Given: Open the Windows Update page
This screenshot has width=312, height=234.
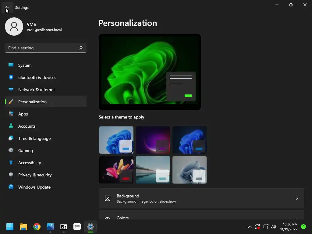Looking at the screenshot, I should tap(46, 187).
